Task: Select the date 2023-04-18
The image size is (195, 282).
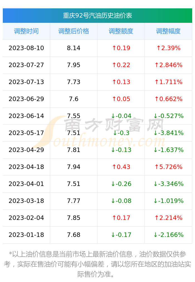Action: pos(26,167)
